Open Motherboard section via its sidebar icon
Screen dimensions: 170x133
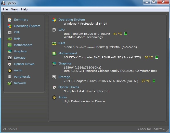click(10, 45)
